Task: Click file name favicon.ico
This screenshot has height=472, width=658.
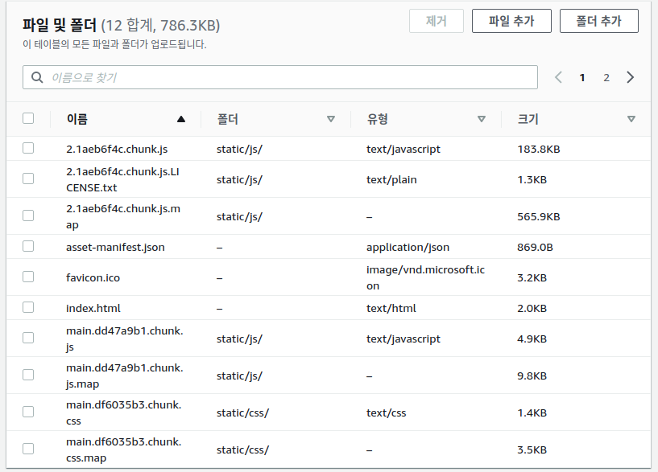Action: 93,277
